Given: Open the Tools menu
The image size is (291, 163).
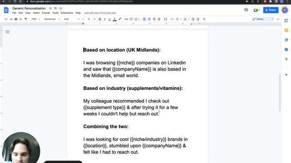Looking at the screenshot, I should [55, 13].
